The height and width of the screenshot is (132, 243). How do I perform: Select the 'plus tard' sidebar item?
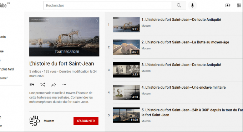pos(7,69)
